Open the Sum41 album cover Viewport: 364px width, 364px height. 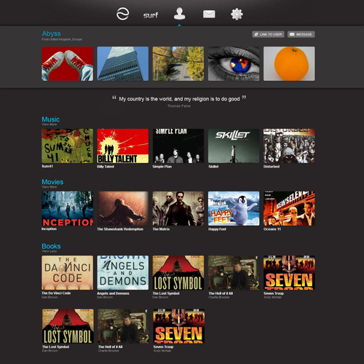(68, 146)
